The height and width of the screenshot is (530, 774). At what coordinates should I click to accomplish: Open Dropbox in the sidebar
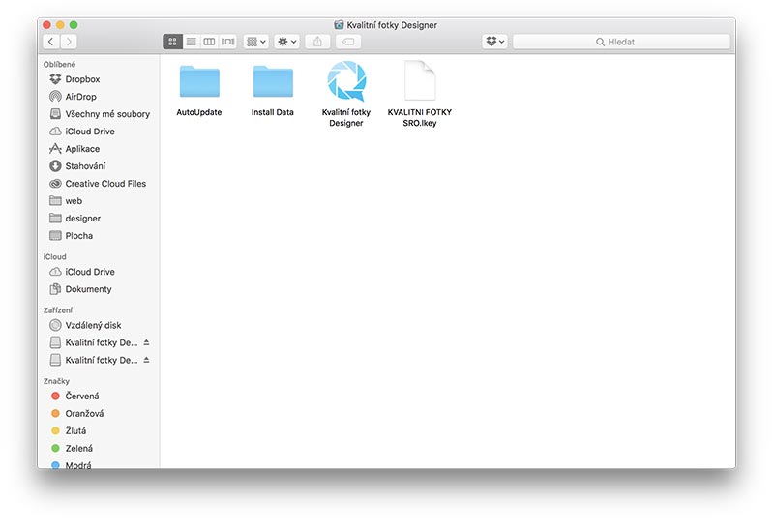[x=82, y=79]
